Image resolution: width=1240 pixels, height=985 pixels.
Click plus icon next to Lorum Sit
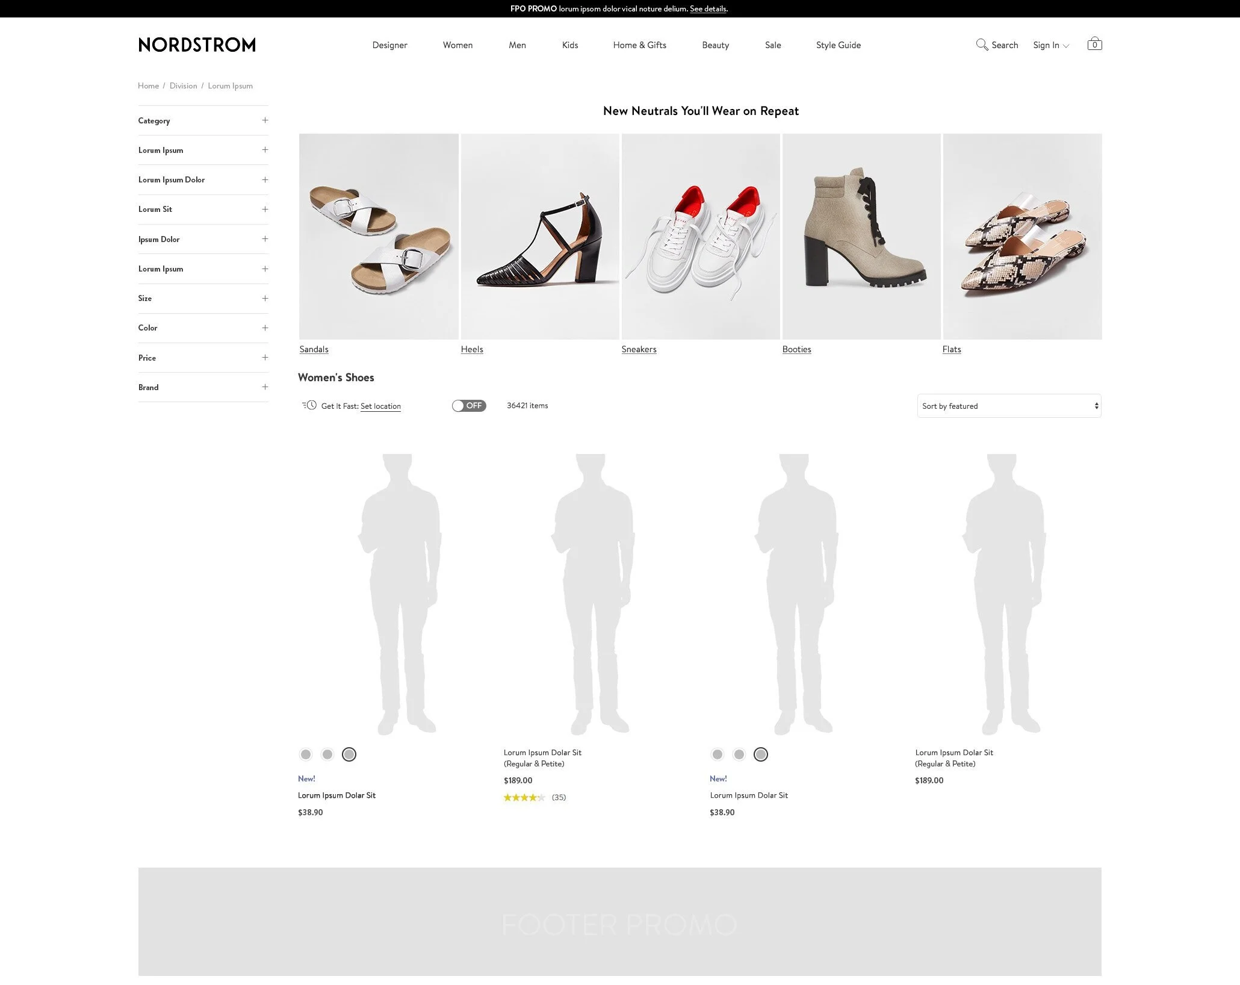click(265, 210)
